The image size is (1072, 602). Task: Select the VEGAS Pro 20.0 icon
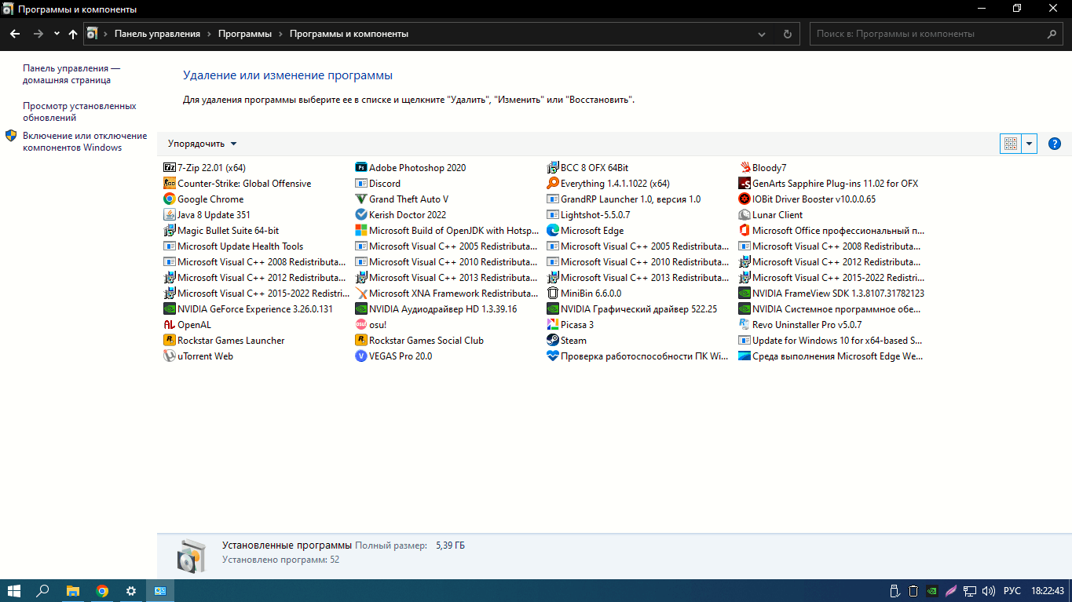point(361,356)
